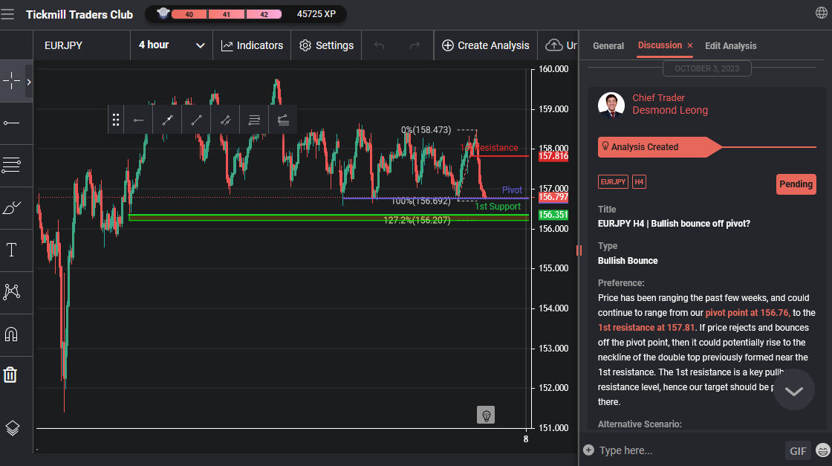Viewport: 832px width, 466px height.
Task: Click the 156.797 pivot price label
Action: pyautogui.click(x=553, y=198)
